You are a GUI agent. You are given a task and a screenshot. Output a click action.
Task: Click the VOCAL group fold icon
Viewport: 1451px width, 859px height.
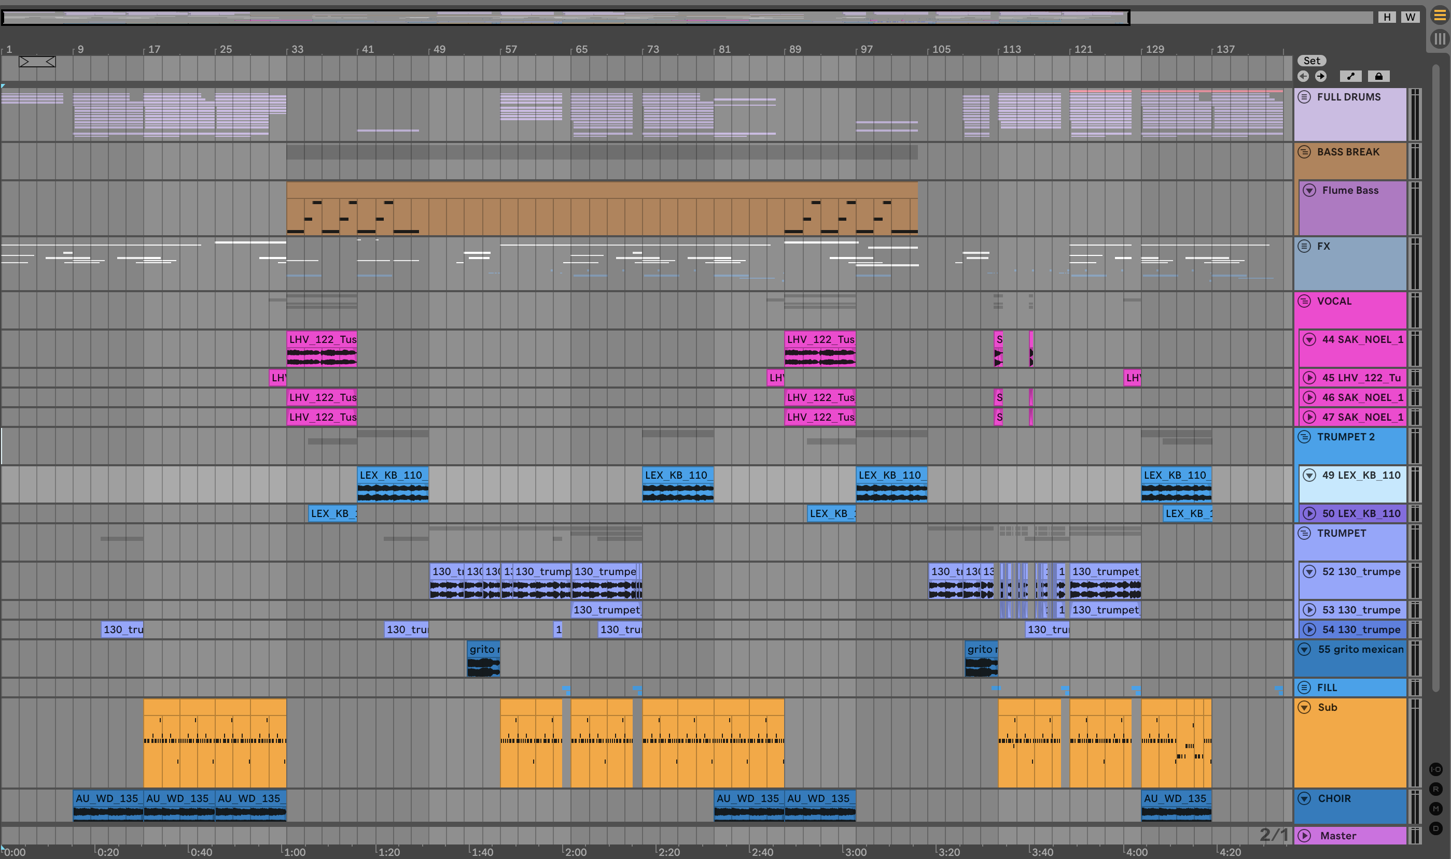(1304, 301)
